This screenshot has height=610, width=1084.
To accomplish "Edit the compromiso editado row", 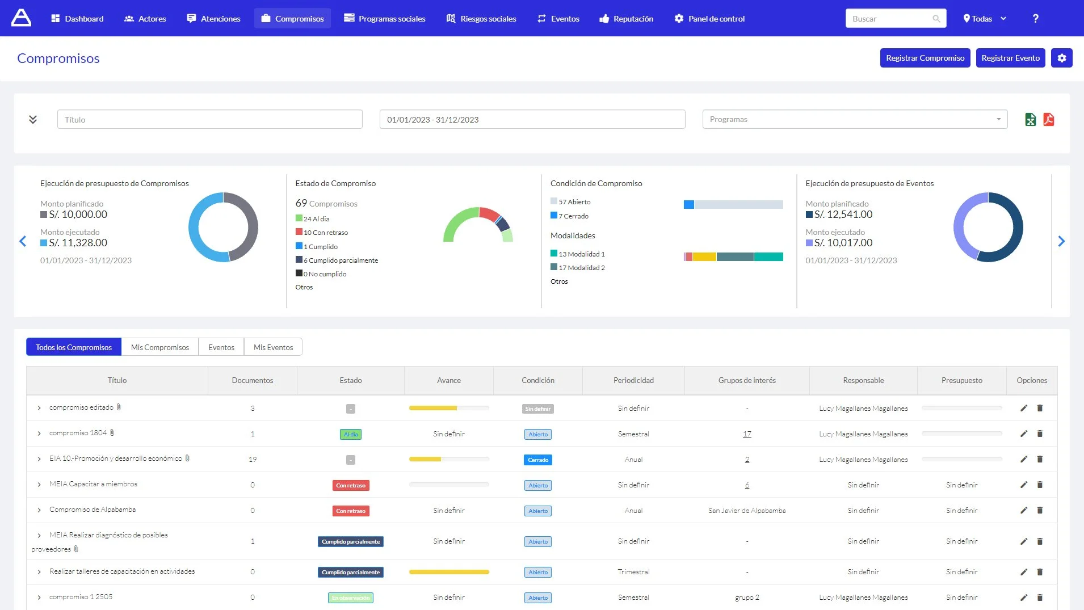I will tap(1024, 408).
